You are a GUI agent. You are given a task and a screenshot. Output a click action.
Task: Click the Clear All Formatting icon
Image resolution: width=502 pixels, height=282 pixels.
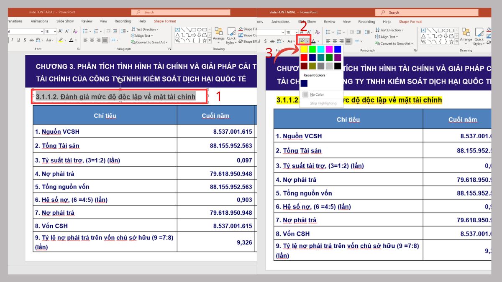[x=75, y=31]
